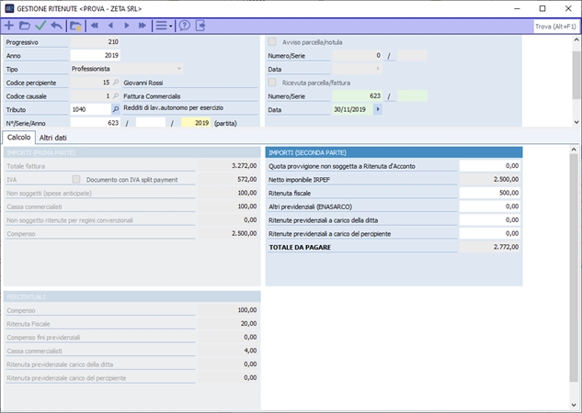582x413 pixels.
Task: Confirm with the green checkmark icon
Action: tap(40, 26)
